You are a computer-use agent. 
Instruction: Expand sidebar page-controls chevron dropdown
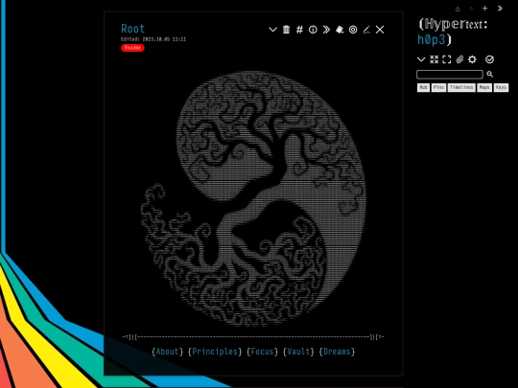pos(421,59)
